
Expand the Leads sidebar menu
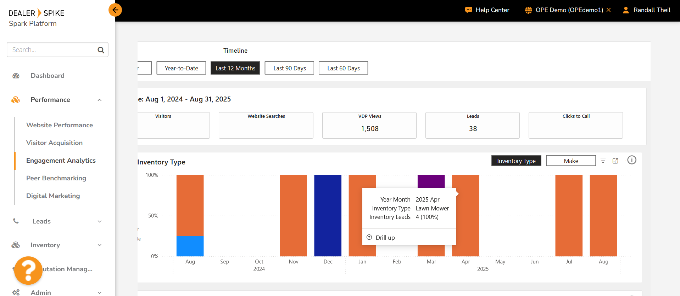tap(100, 221)
